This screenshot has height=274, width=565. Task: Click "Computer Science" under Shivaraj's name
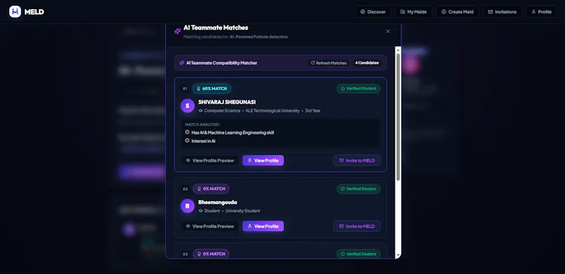pos(222,111)
